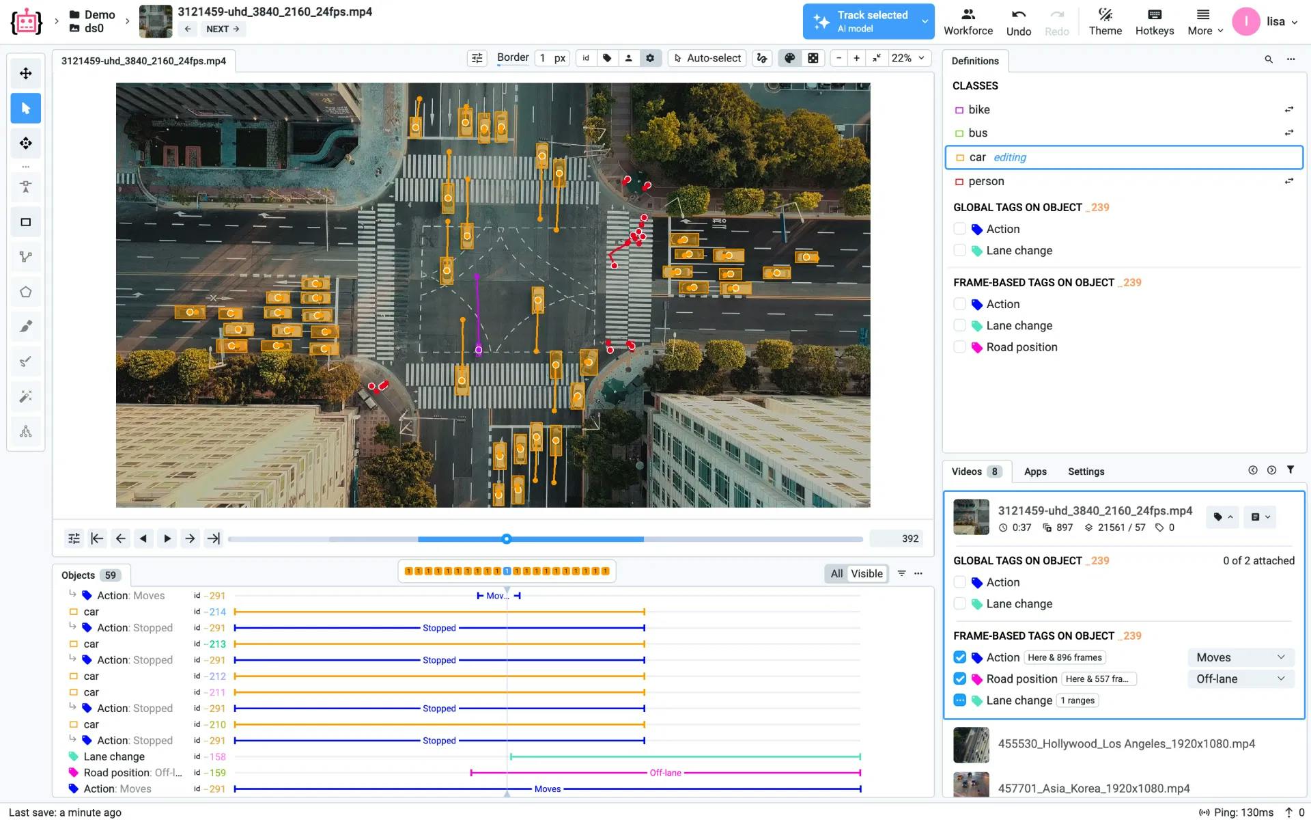Open the color palette display option
This screenshot has width=1311, height=822.
pyautogui.click(x=790, y=58)
